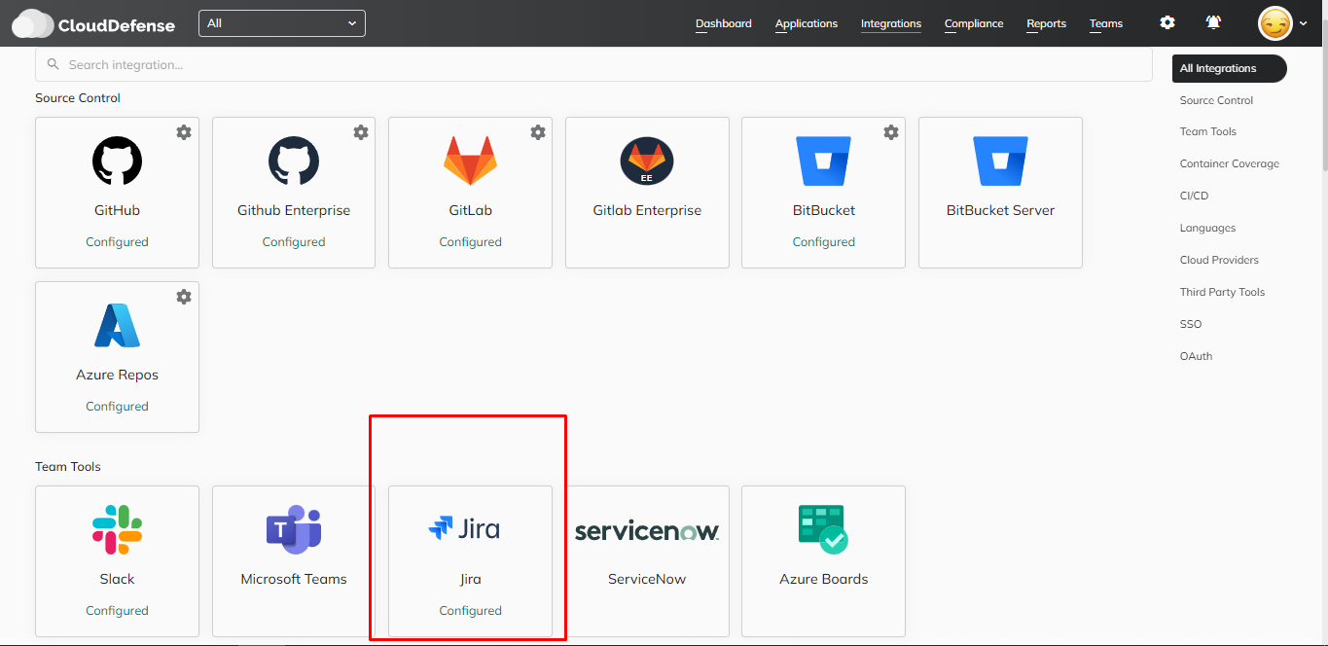Click the Microsoft Teams card title
Image resolution: width=1328 pixels, height=646 pixels.
coord(294,579)
